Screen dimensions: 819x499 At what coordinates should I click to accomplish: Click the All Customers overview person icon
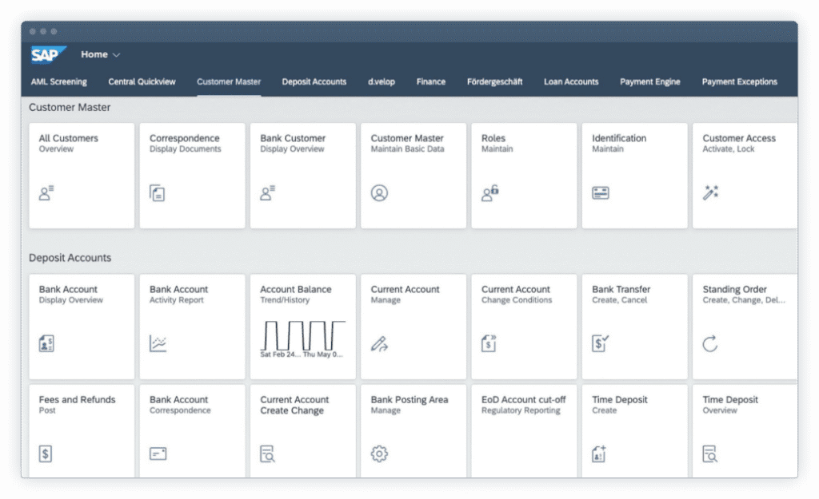(46, 192)
